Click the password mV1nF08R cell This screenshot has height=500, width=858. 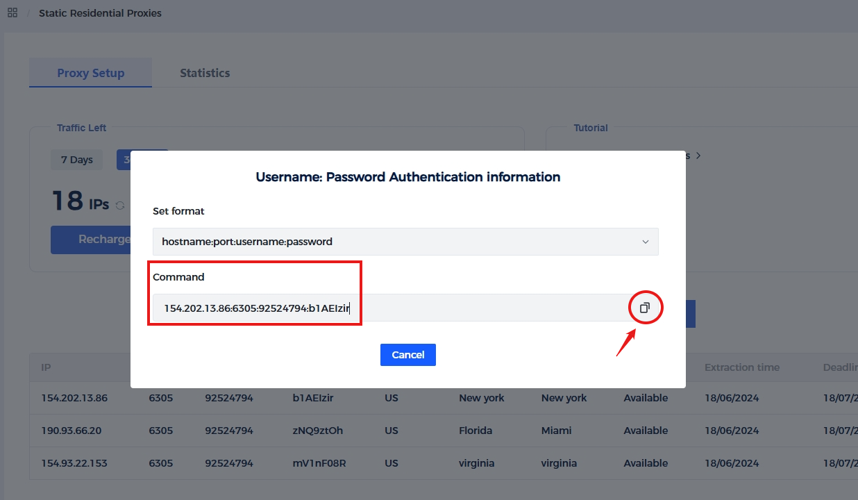click(319, 463)
